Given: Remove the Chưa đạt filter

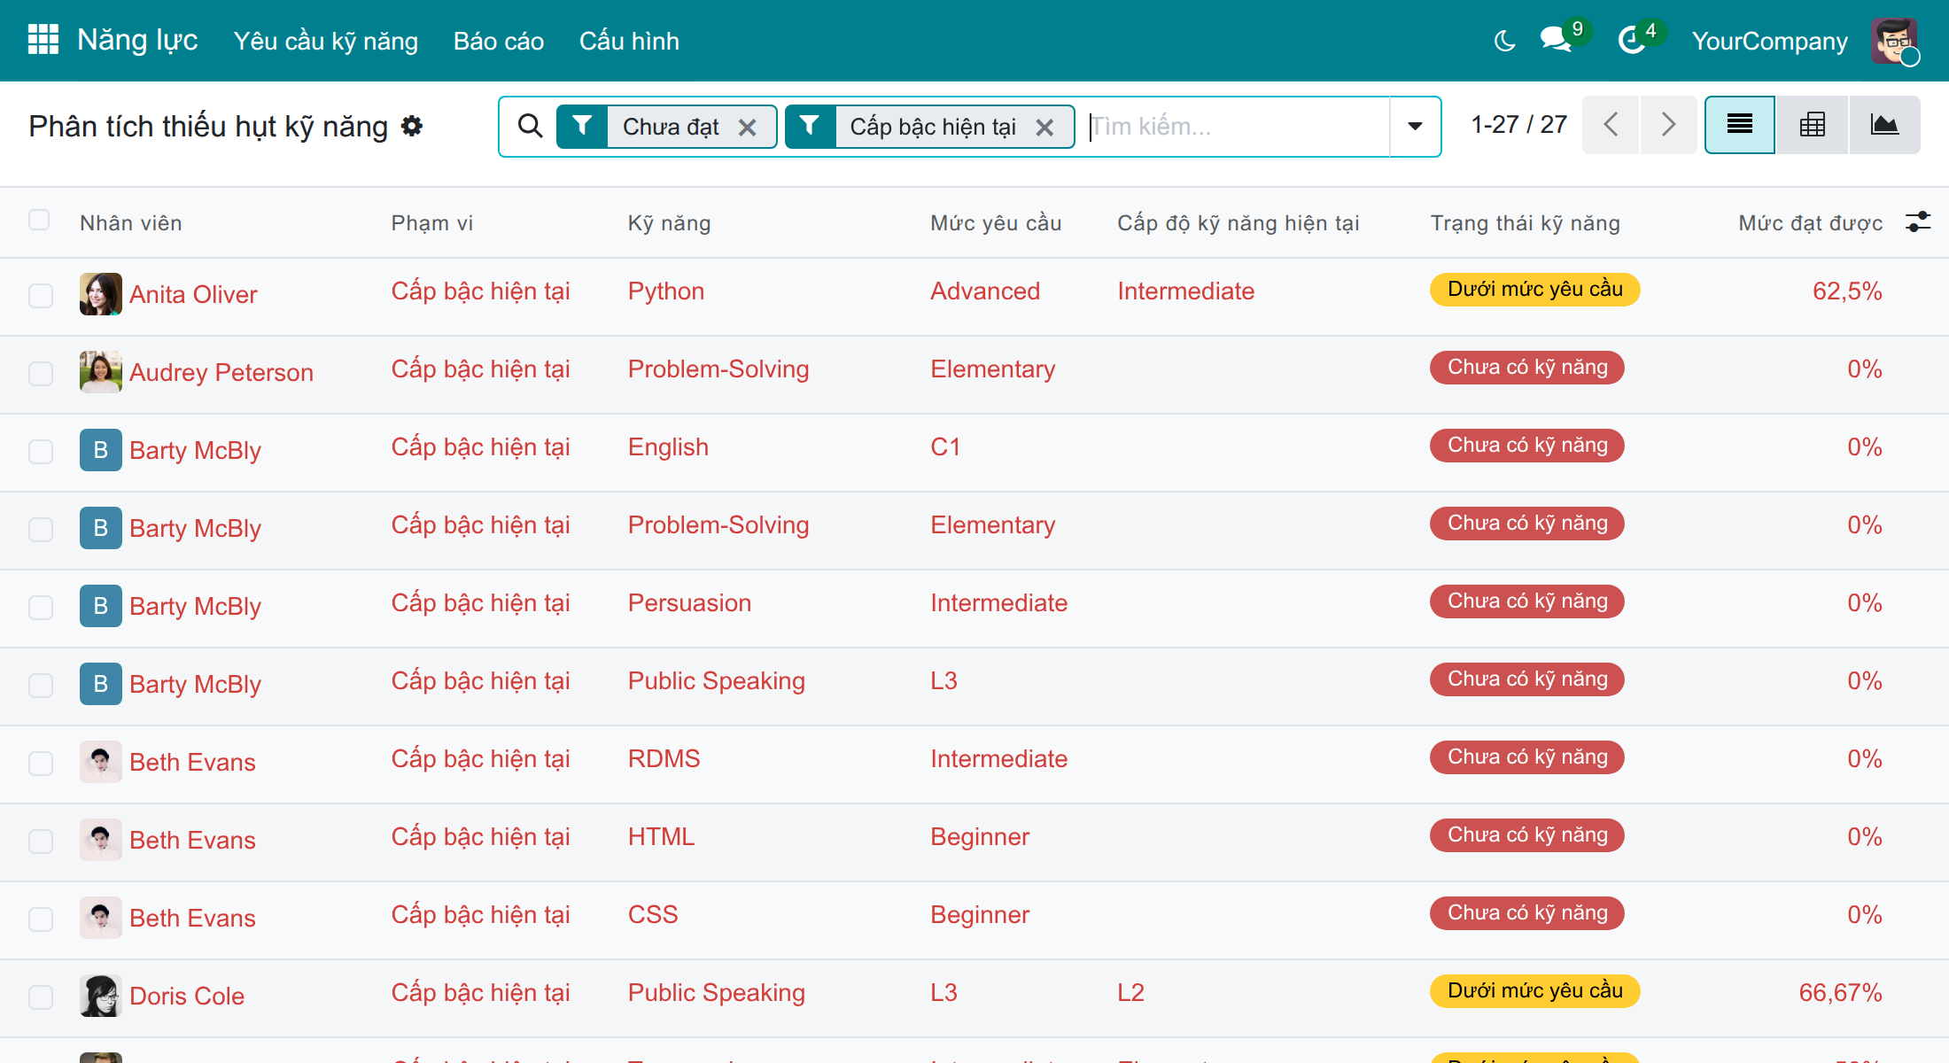Looking at the screenshot, I should [748, 128].
